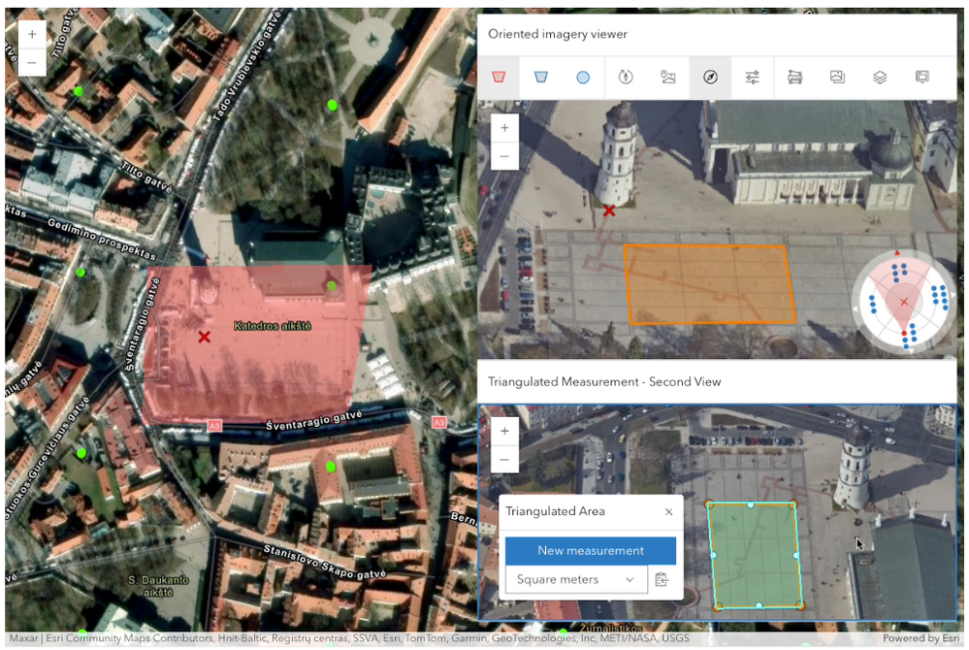Open the map-image location tool icon

pyautogui.click(x=667, y=78)
